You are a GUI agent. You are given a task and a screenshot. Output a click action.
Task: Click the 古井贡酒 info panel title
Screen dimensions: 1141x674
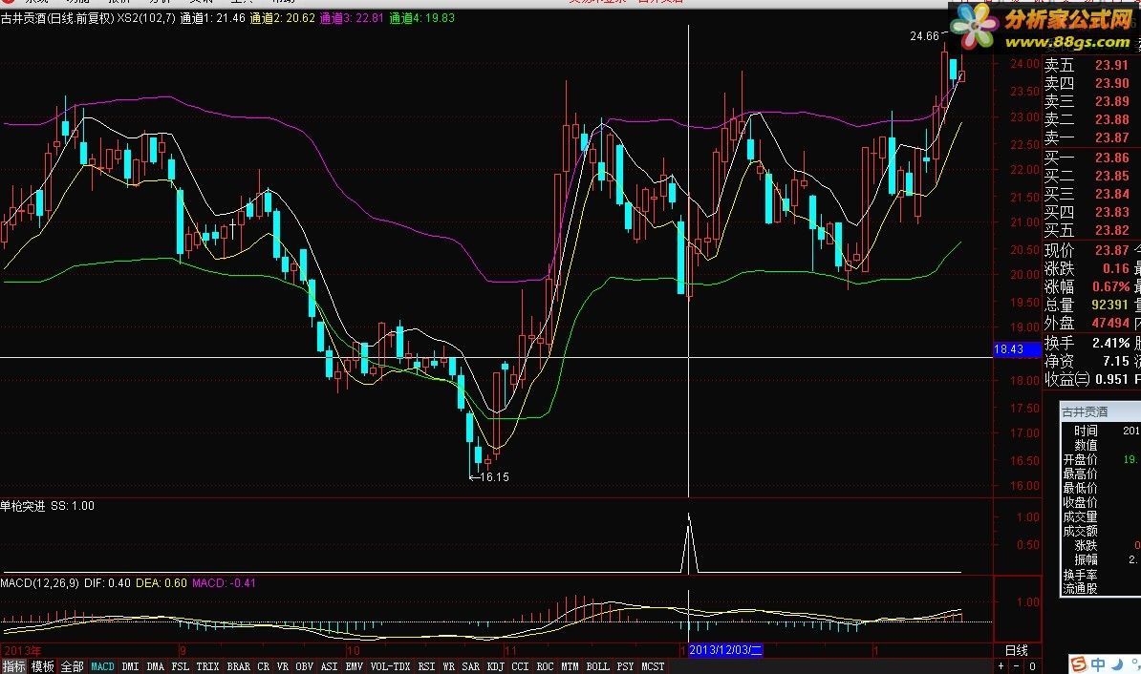tap(1085, 412)
